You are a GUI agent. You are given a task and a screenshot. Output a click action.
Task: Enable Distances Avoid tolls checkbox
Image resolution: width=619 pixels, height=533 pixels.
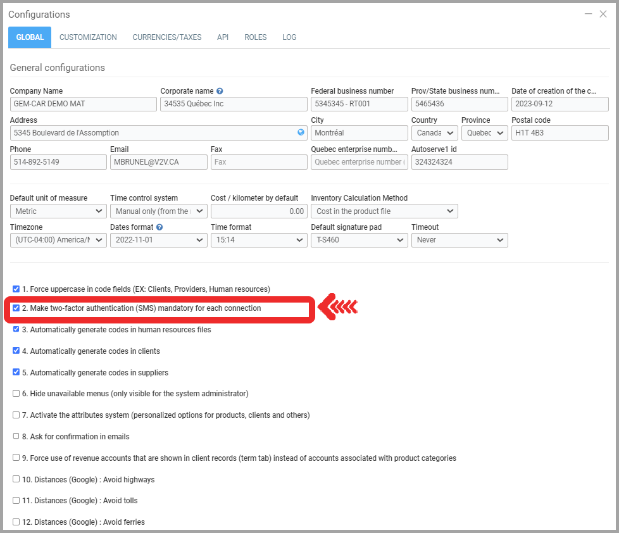16,501
